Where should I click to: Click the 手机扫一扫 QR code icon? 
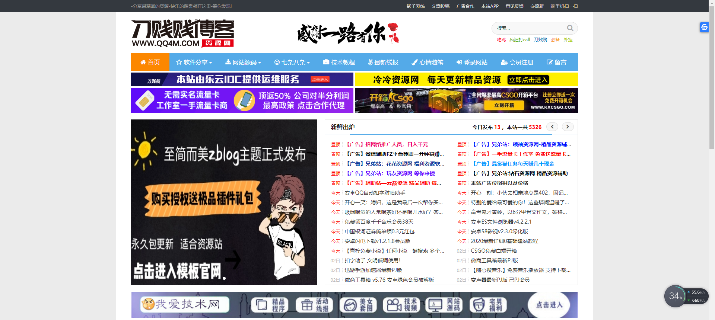click(553, 6)
